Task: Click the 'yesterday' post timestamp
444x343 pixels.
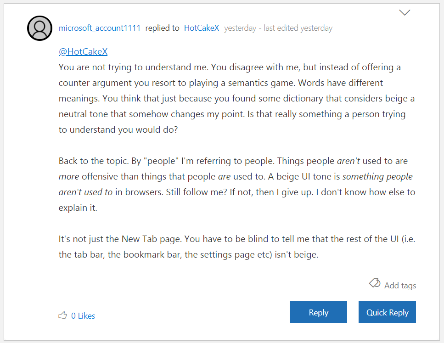Action: 240,28
